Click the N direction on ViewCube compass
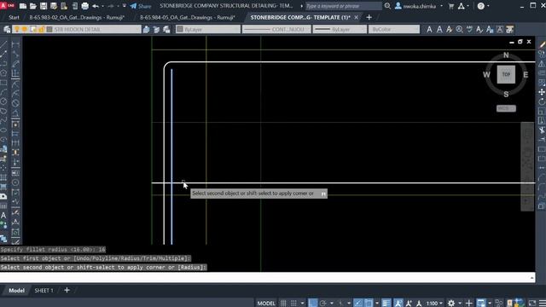The width and height of the screenshot is (546, 307). tap(506, 55)
